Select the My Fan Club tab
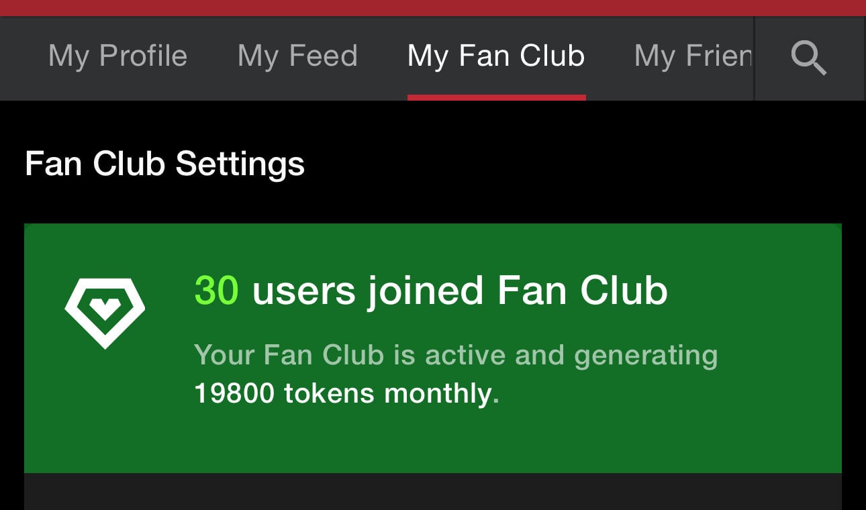 tap(496, 56)
